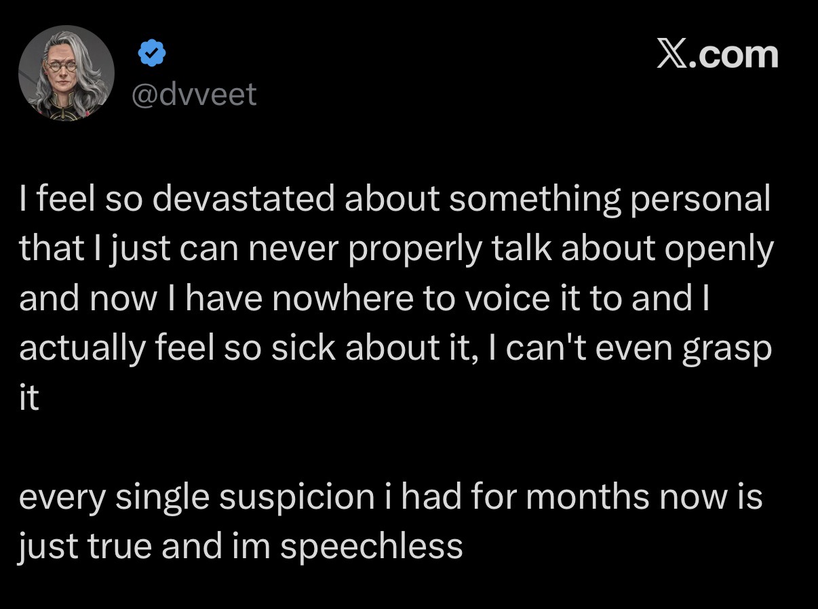
Task: Click the blue verified checkmark badge
Action: click(x=153, y=54)
